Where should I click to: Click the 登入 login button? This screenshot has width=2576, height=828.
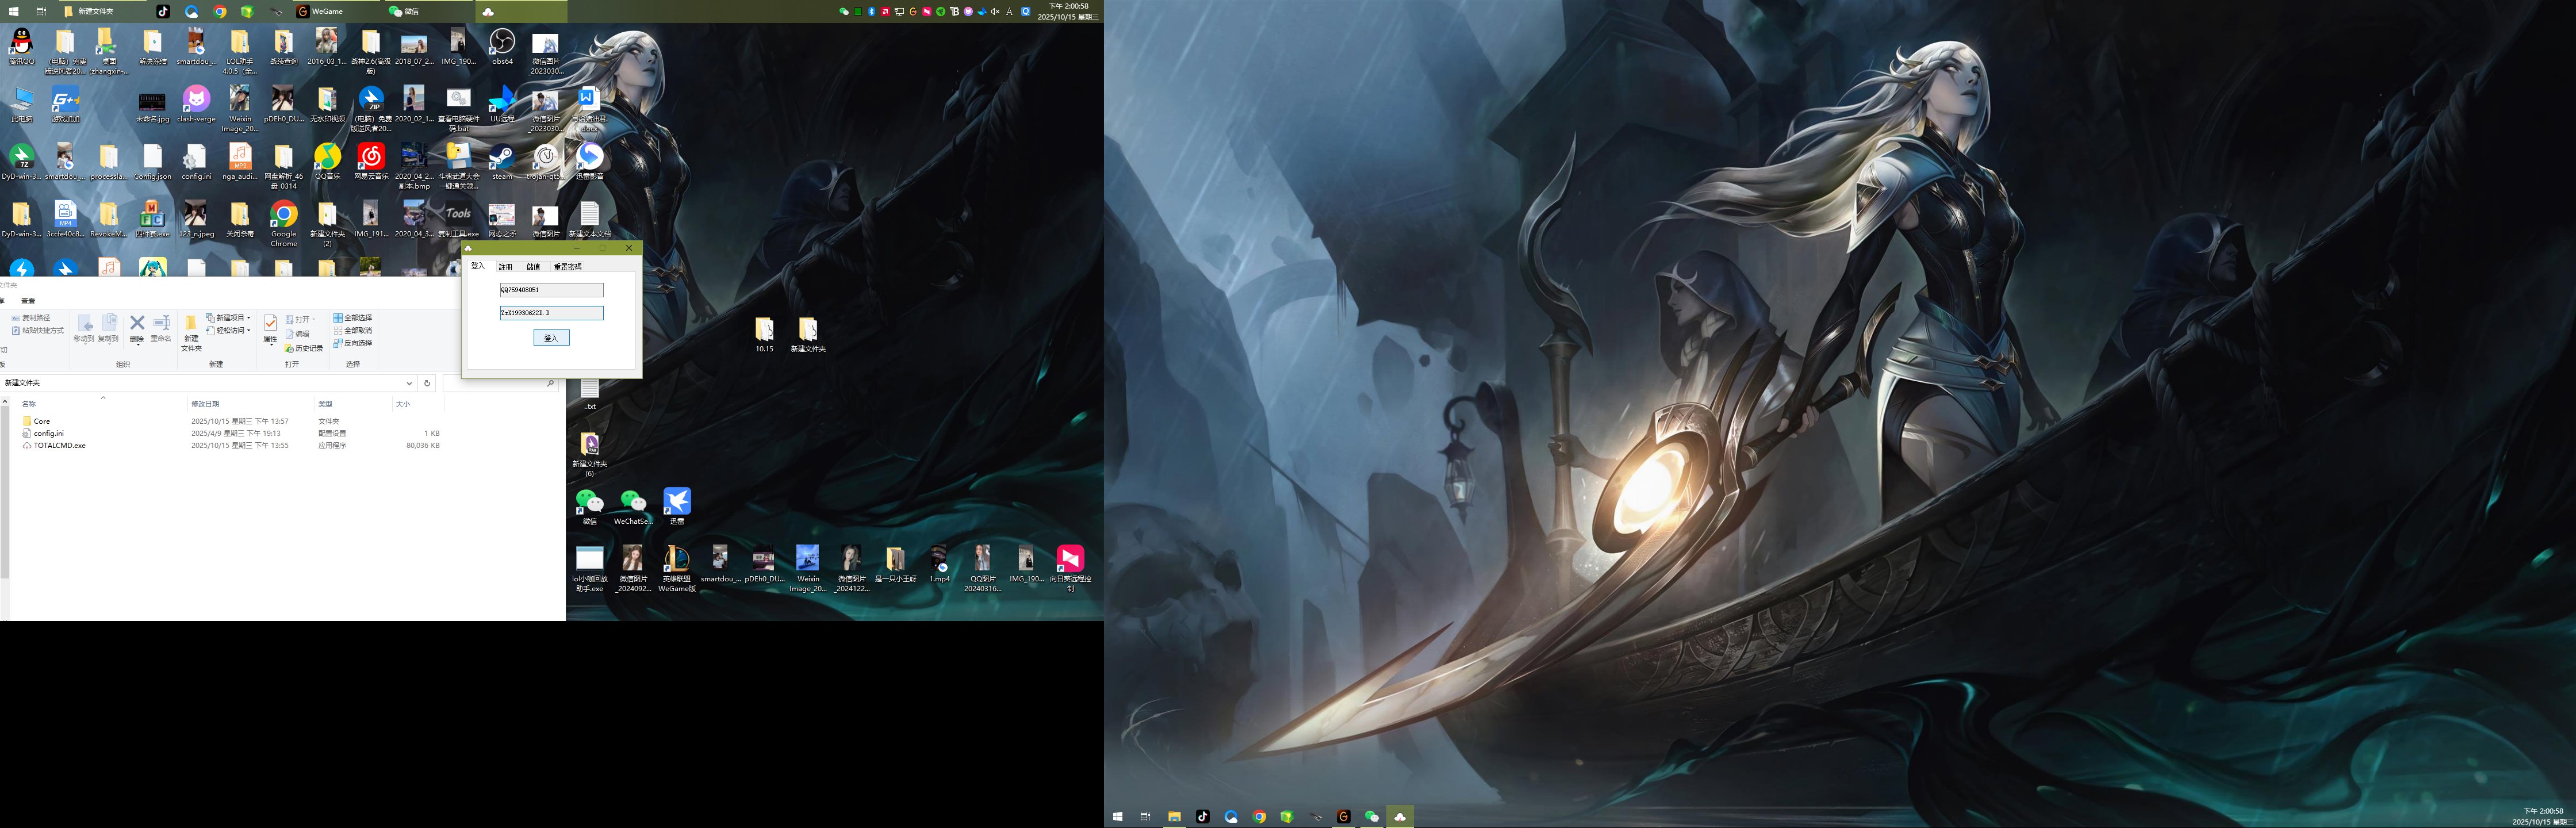551,338
